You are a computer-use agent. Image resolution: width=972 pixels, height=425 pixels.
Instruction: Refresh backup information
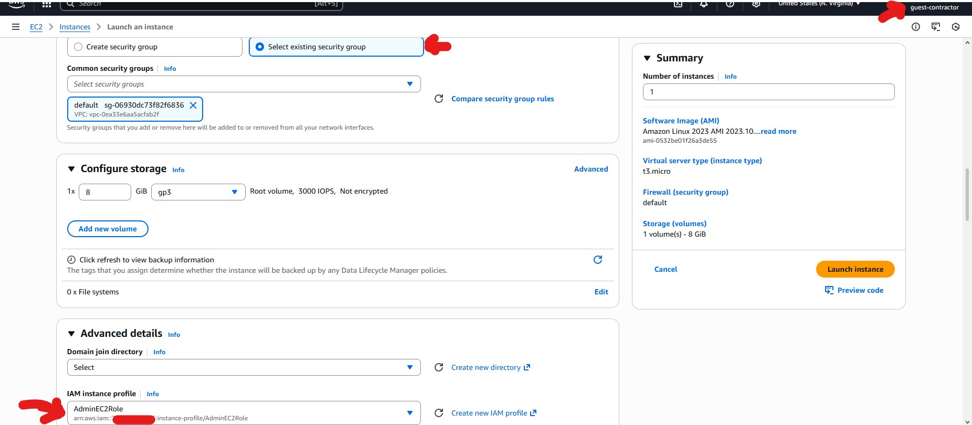[597, 260]
